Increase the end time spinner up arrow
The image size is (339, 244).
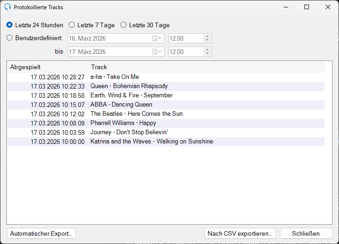coord(208,50)
